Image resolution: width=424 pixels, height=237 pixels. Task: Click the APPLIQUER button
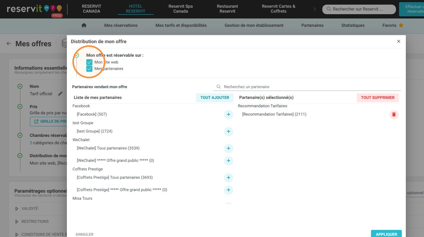click(x=386, y=234)
